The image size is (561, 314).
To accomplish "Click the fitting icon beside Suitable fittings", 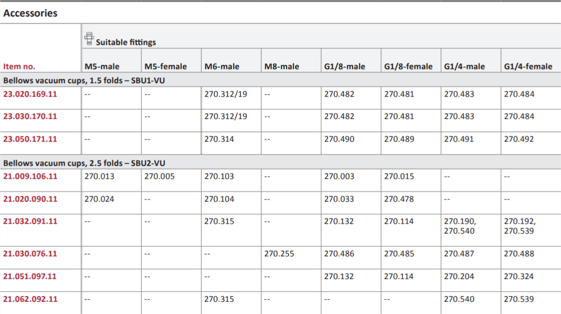I will [89, 39].
